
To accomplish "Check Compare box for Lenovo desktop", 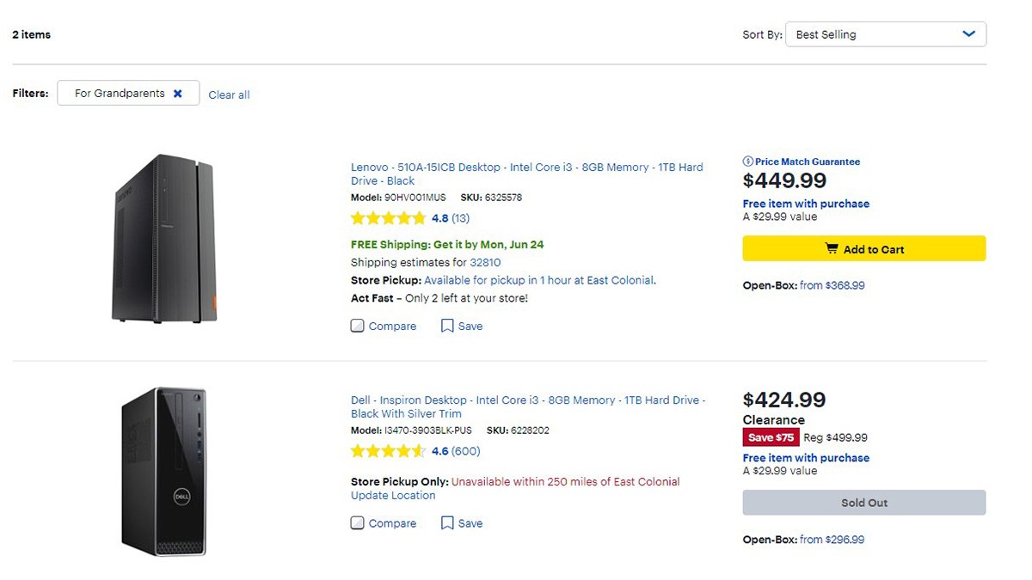I will tap(358, 327).
